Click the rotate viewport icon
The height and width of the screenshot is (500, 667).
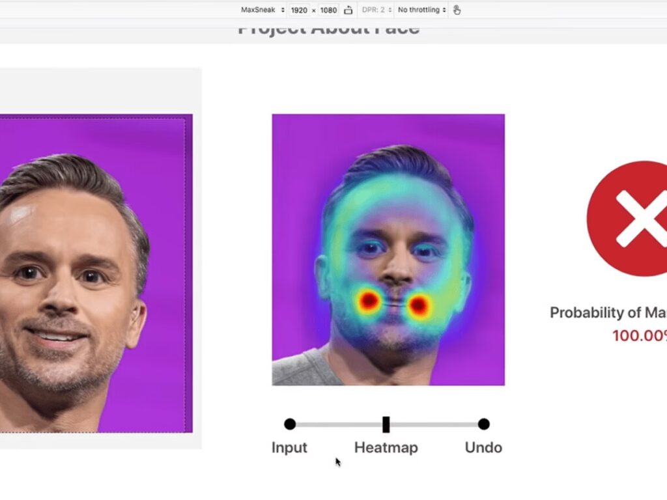coord(348,10)
